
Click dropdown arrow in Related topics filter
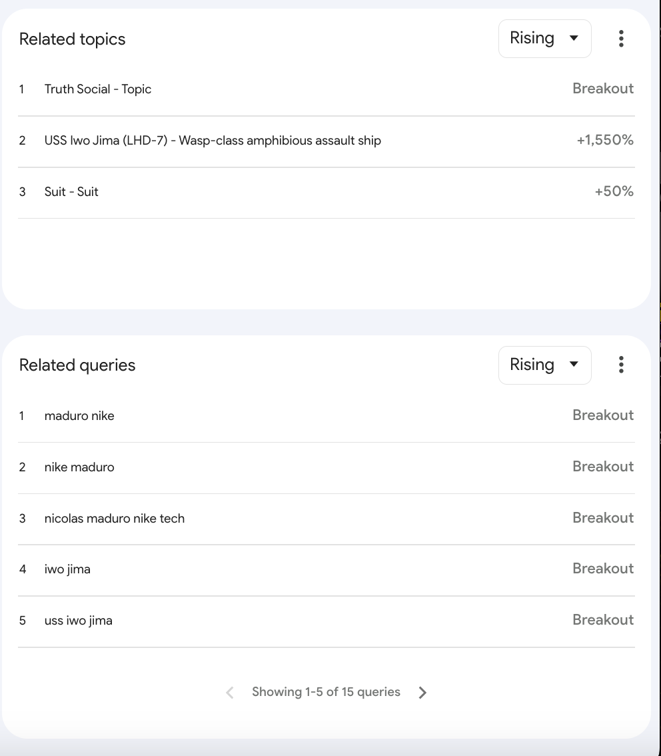pos(574,39)
